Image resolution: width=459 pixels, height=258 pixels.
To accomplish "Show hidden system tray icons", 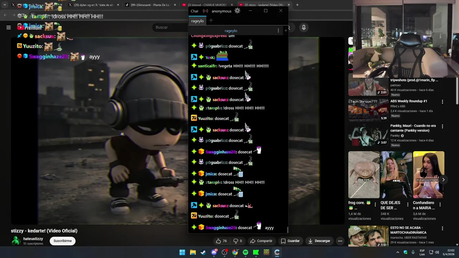I will point(397,252).
